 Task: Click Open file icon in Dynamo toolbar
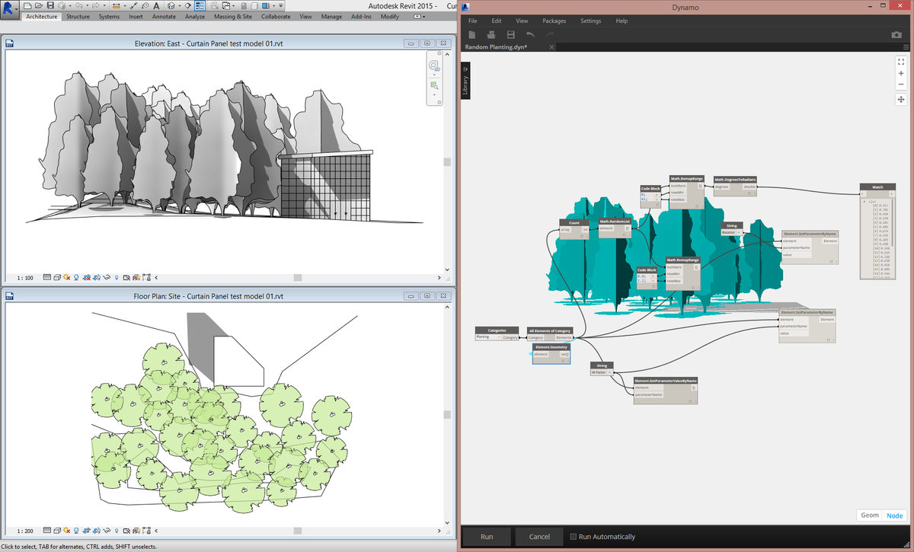[491, 35]
